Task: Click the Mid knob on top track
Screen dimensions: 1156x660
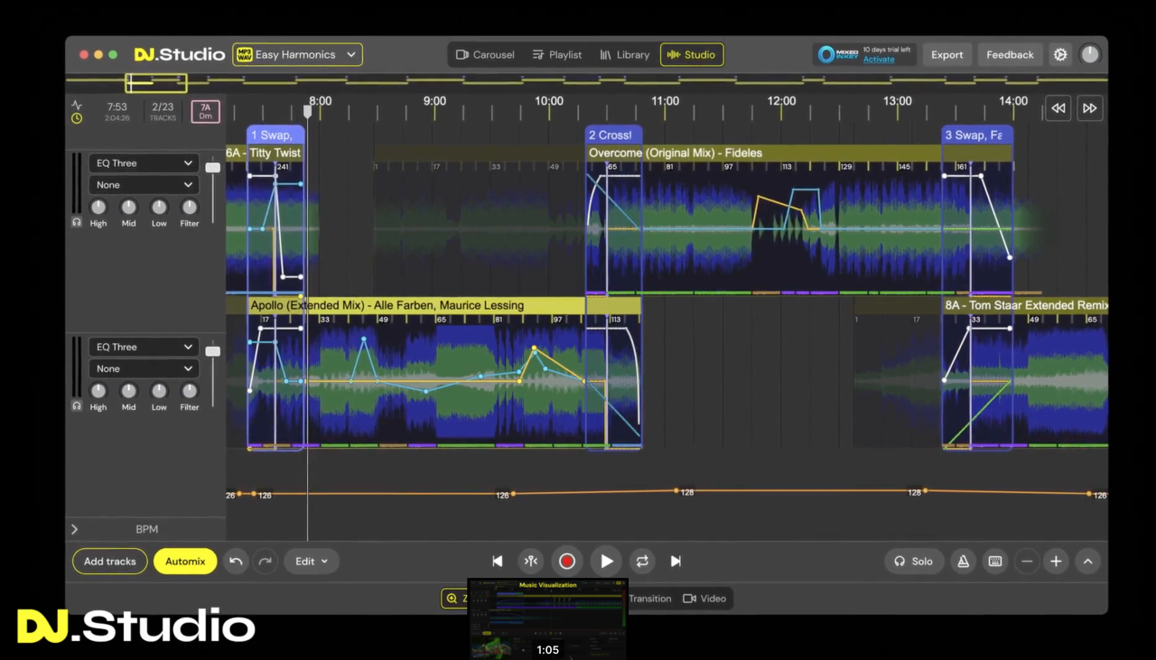Action: 129,207
